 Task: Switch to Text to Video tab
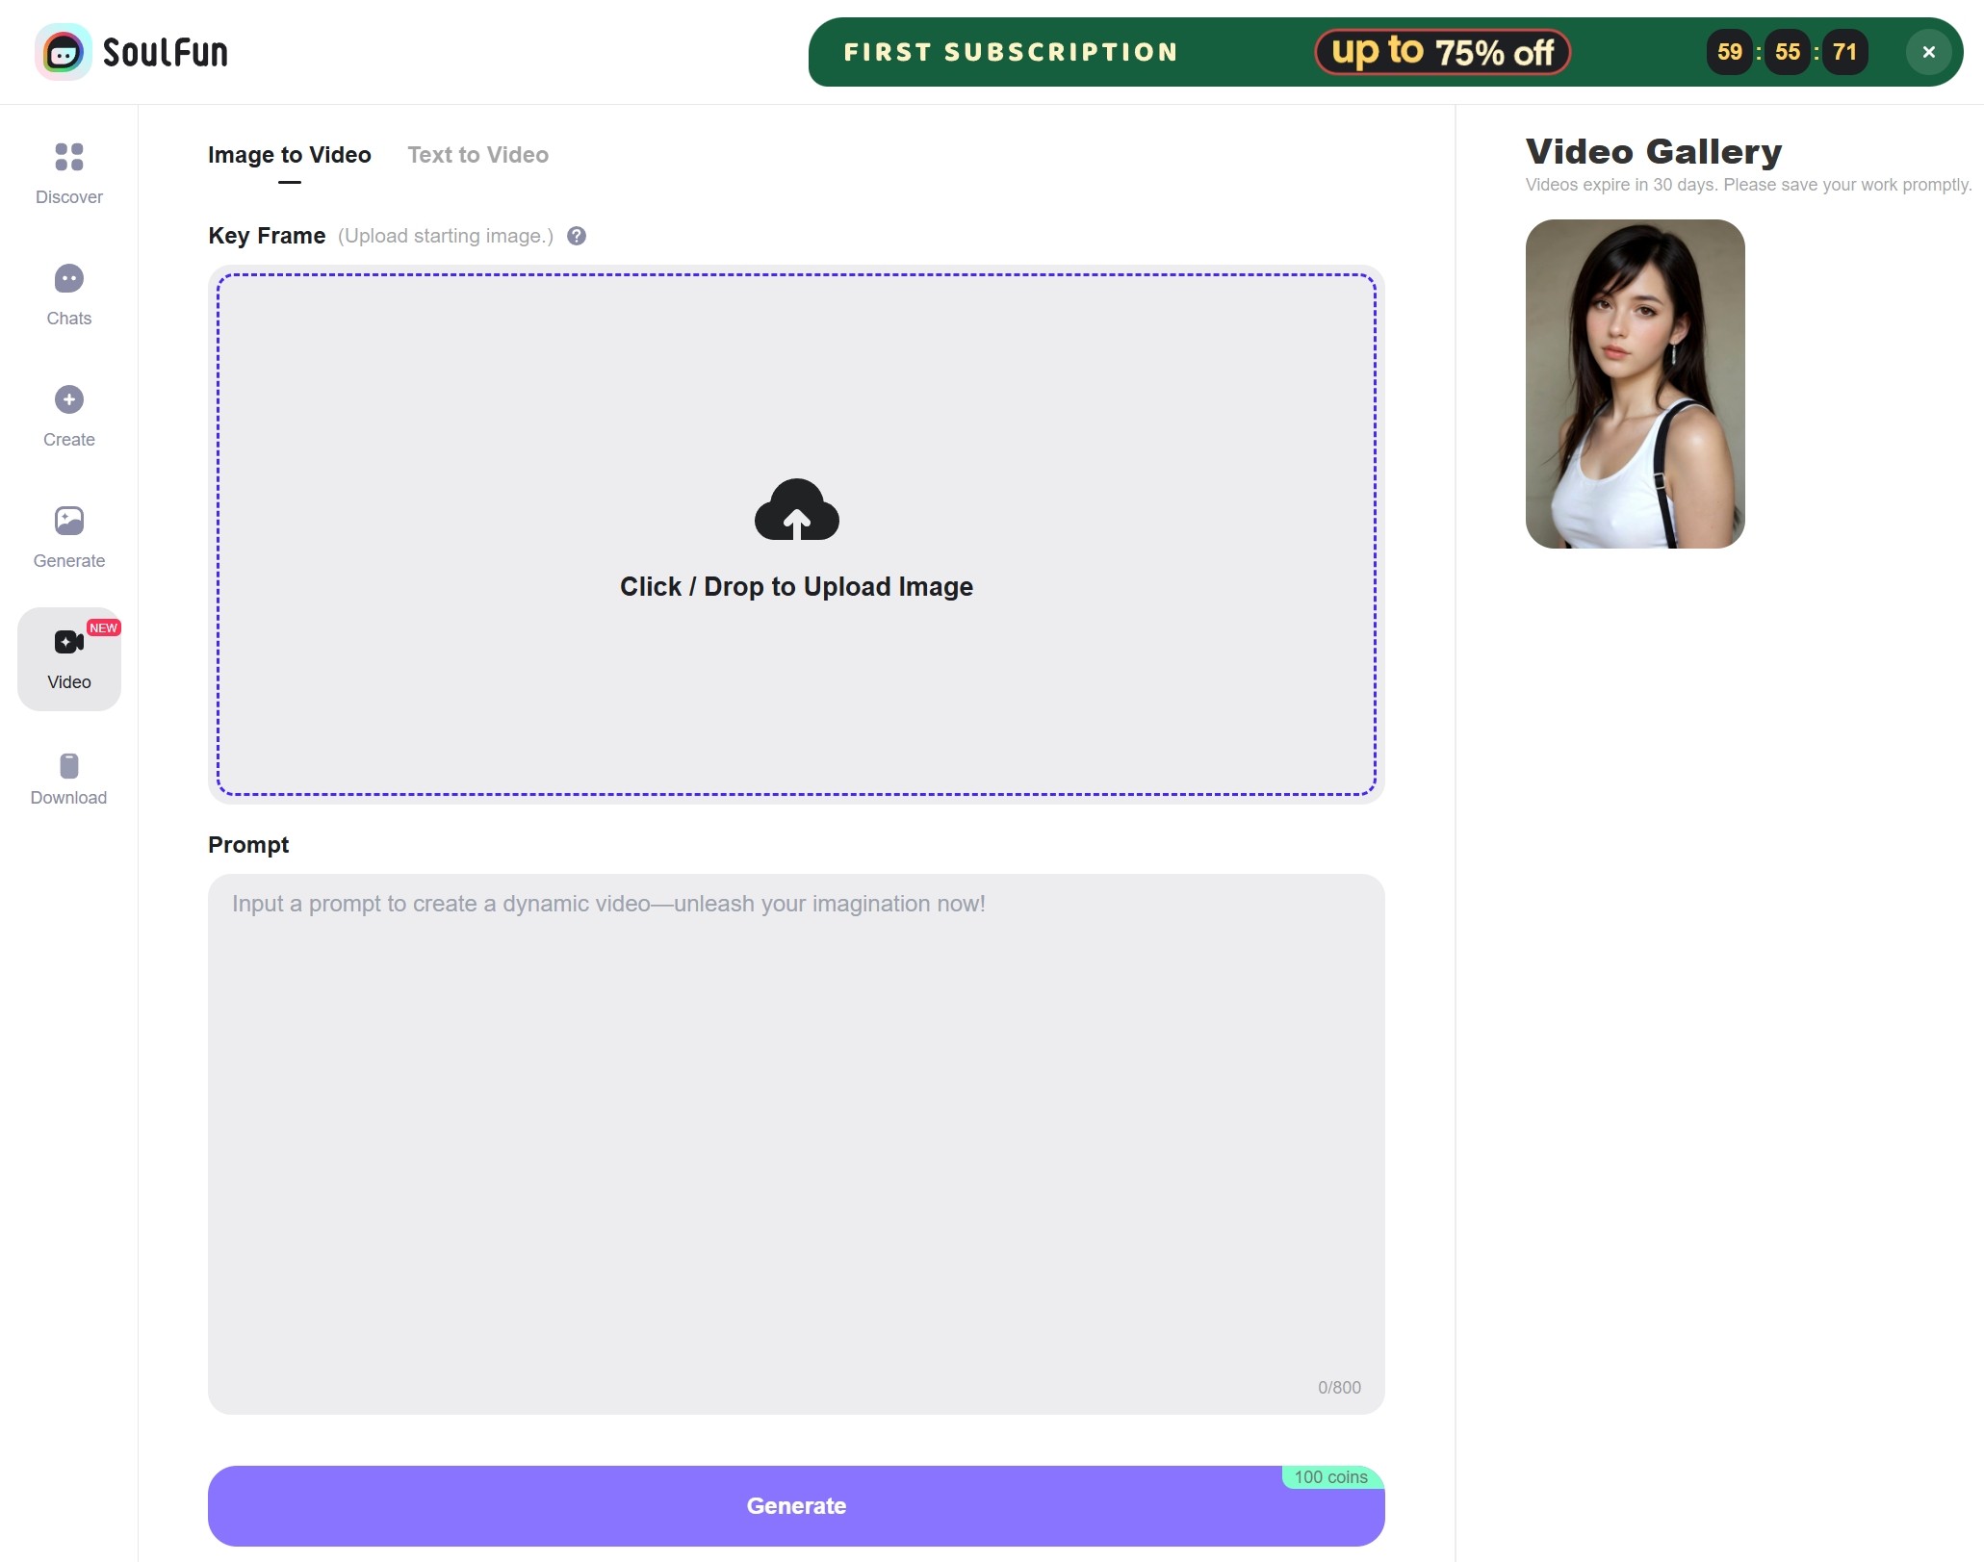click(x=477, y=155)
